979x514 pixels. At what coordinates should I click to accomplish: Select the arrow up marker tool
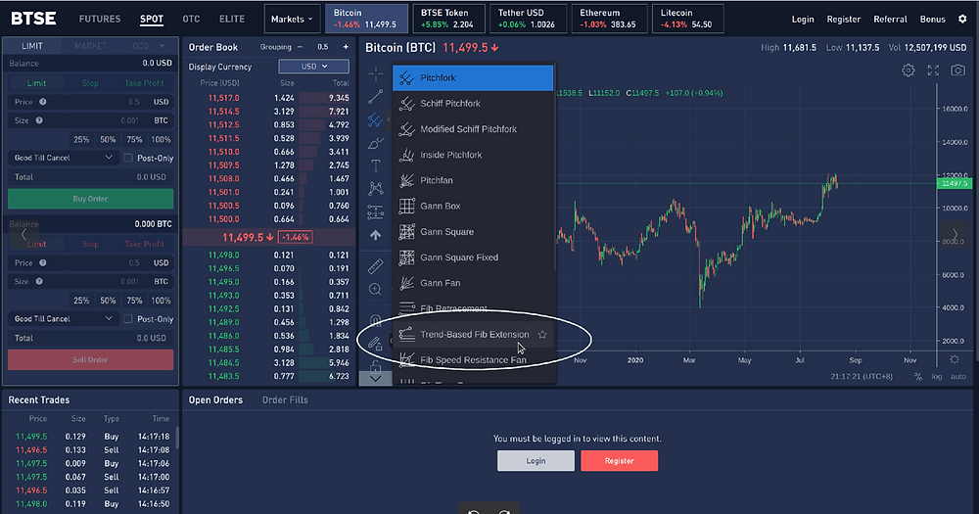pyautogui.click(x=375, y=235)
